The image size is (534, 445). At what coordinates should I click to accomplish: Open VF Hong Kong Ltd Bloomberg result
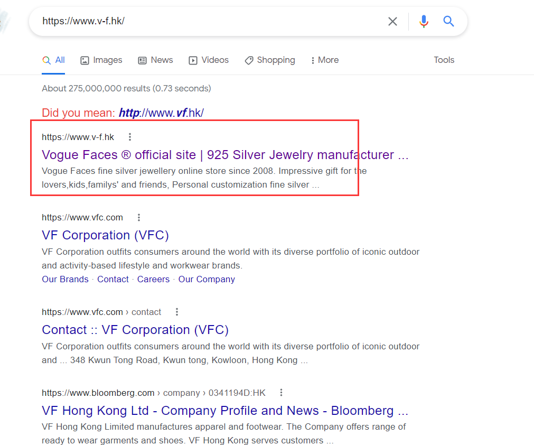point(225,411)
